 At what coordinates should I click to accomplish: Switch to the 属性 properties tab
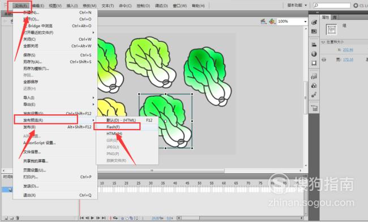tap(326, 18)
